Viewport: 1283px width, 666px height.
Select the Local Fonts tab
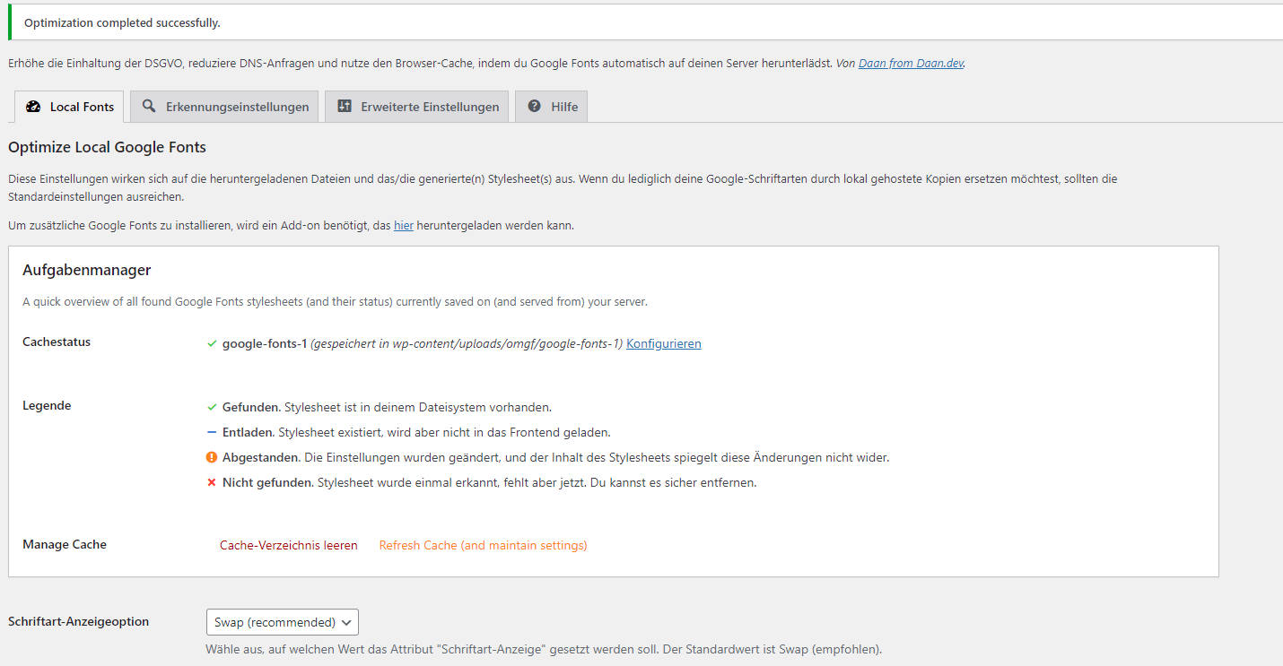[x=82, y=107]
